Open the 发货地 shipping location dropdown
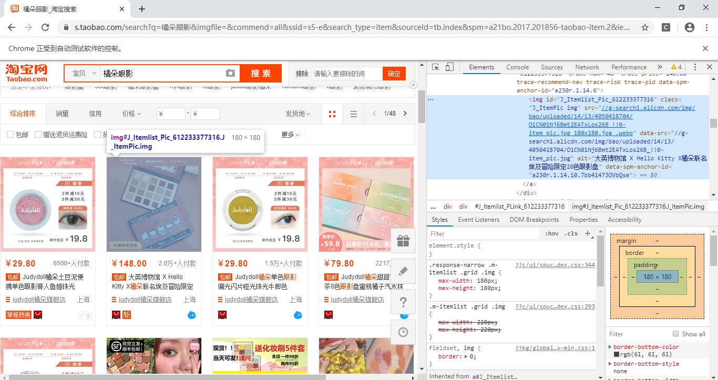Viewport: 718px width, 380px height. [298, 114]
